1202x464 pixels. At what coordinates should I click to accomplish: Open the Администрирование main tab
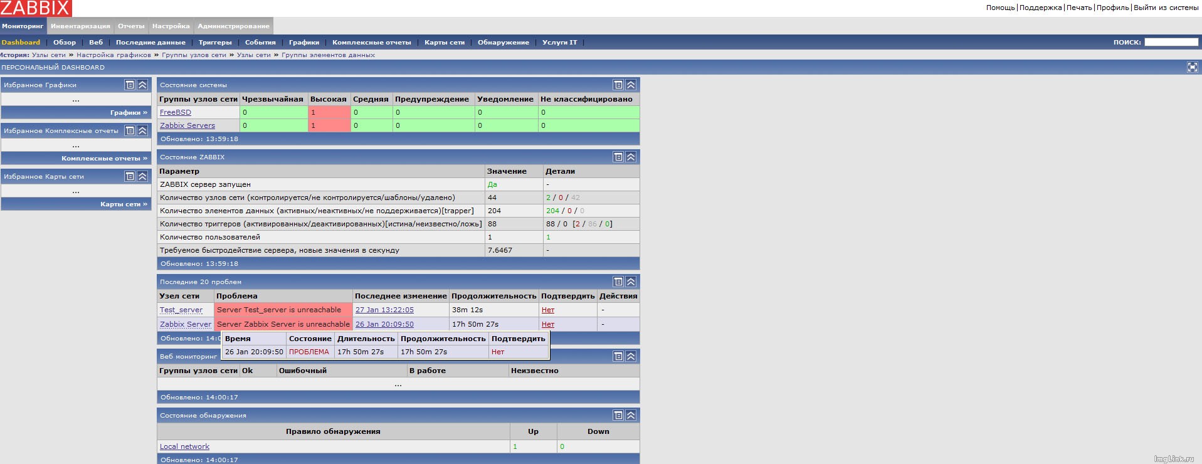click(x=233, y=26)
